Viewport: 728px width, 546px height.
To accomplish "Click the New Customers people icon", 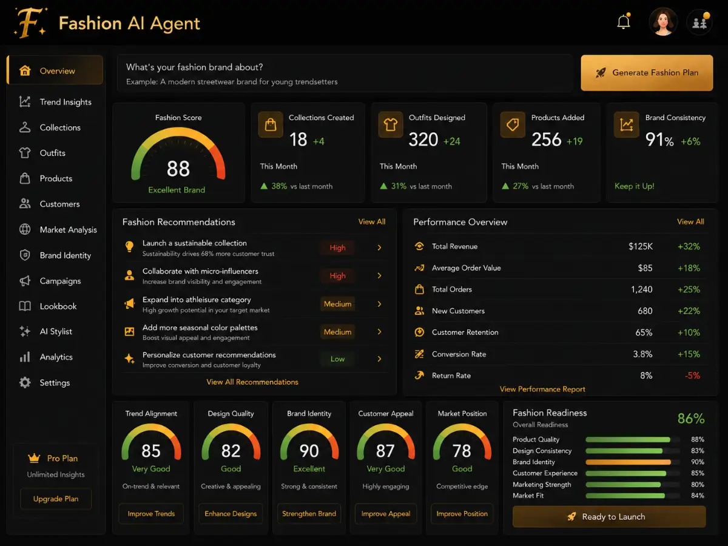I will point(419,311).
